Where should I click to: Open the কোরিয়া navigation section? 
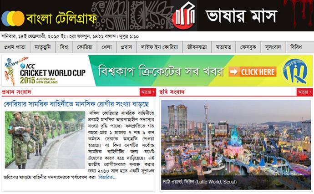point(85,47)
